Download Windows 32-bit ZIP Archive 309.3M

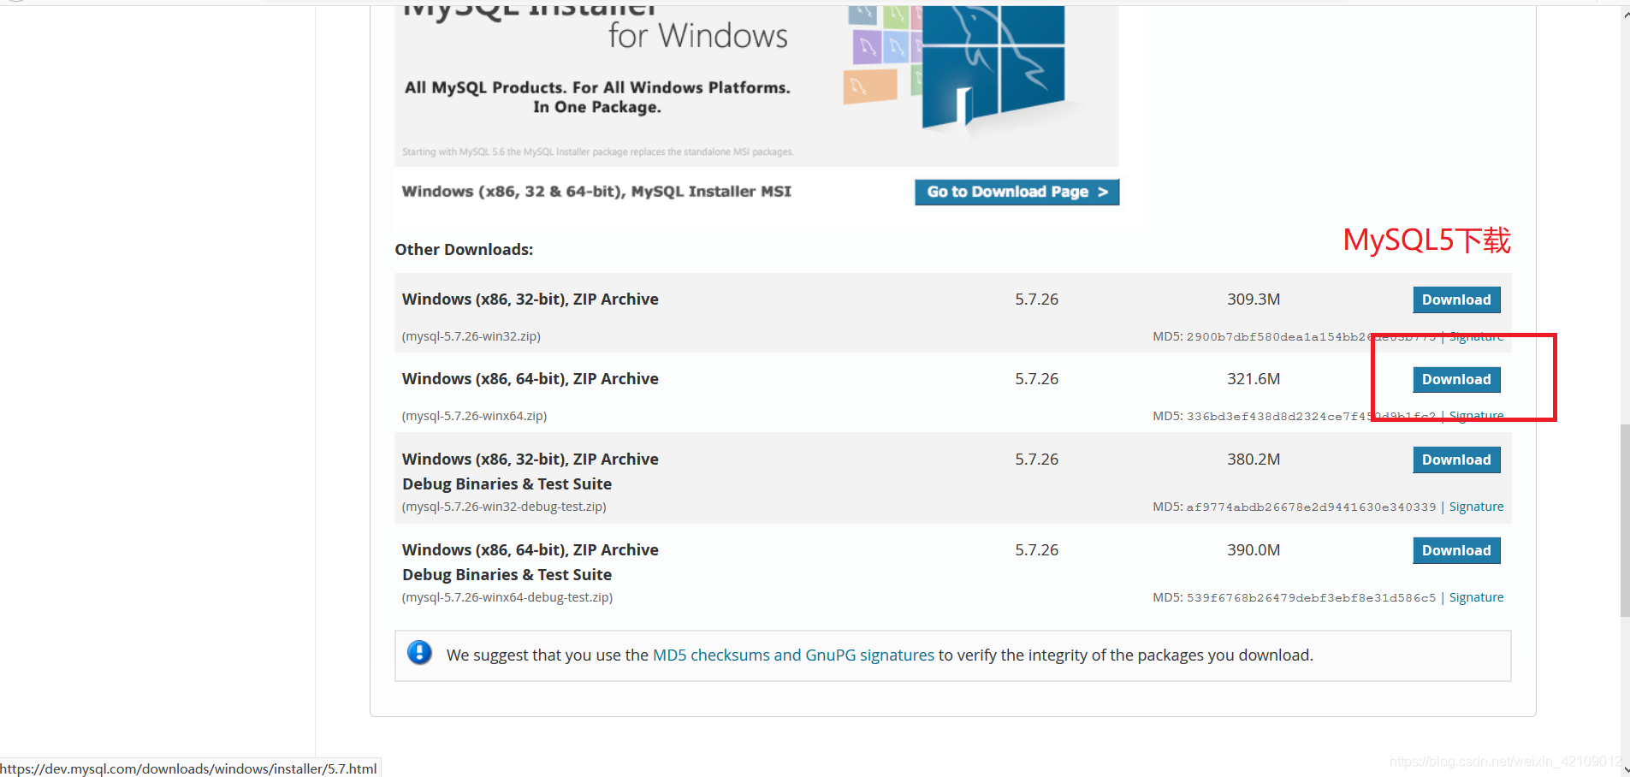click(x=1456, y=300)
